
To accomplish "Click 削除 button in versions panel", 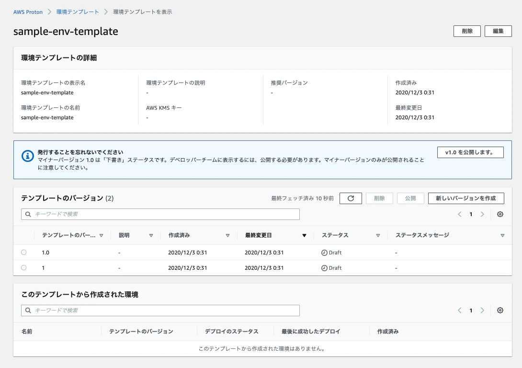I will coord(379,198).
